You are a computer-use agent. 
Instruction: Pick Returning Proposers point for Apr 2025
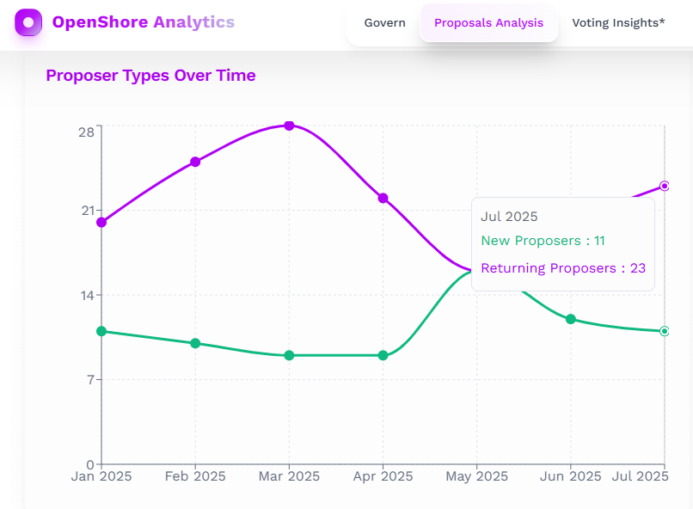[x=383, y=198]
